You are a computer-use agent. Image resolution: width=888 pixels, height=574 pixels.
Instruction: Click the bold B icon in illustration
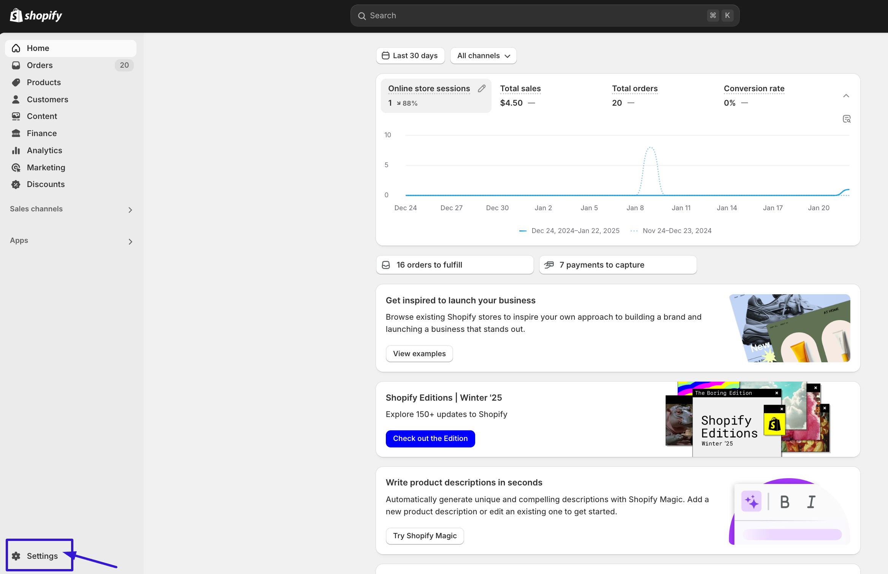(x=785, y=502)
